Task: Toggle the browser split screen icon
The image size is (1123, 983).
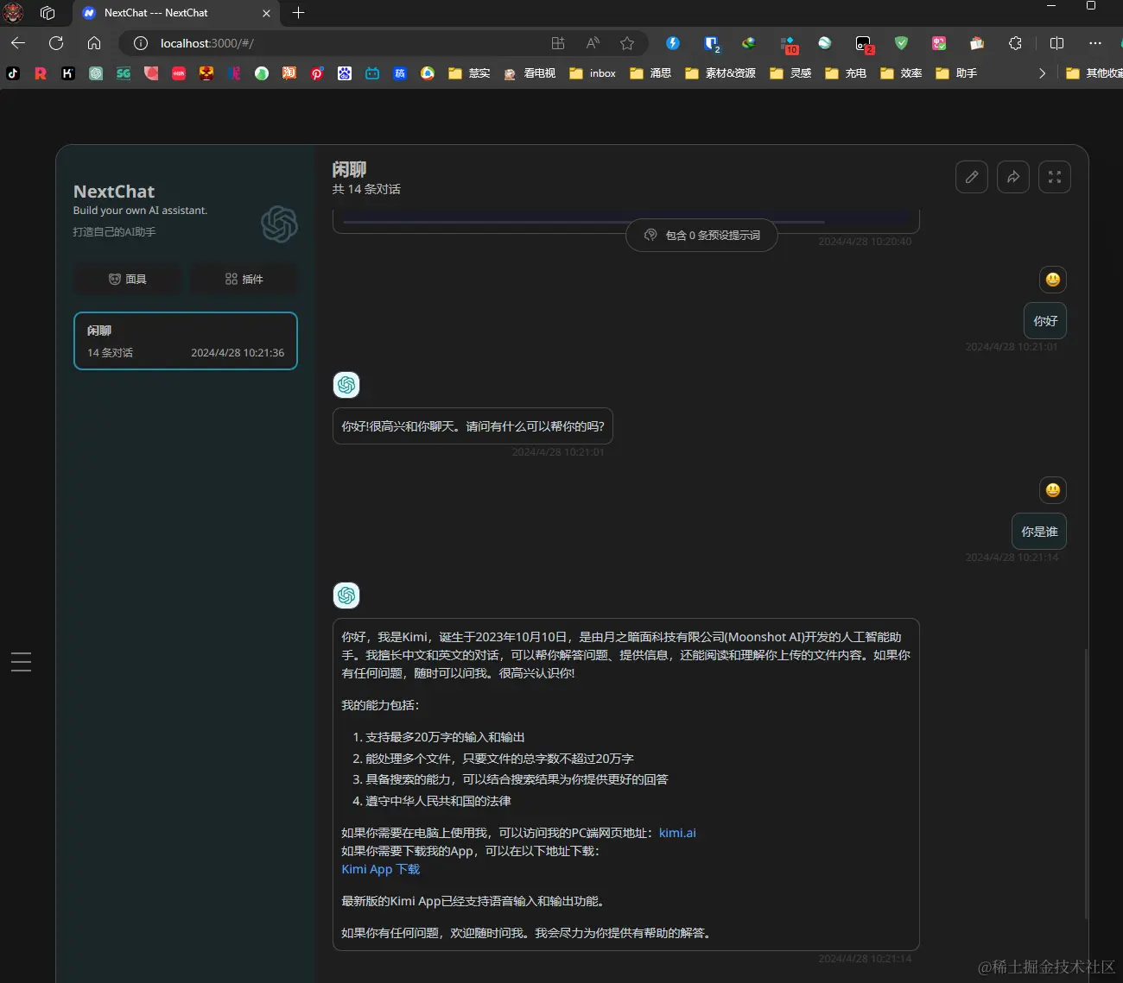Action: pyautogui.click(x=1056, y=43)
